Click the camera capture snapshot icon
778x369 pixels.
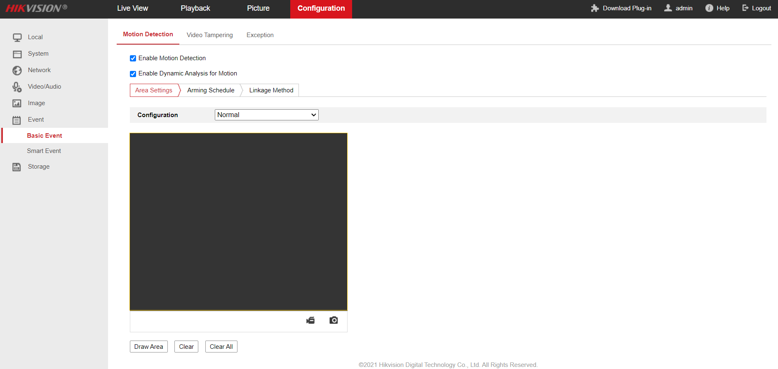[334, 320]
